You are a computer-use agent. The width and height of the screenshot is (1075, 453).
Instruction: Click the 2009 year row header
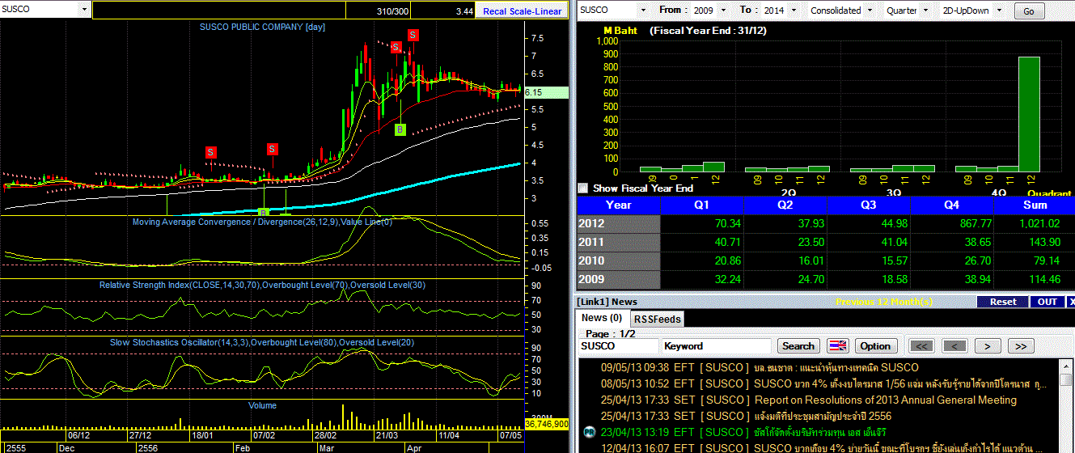coord(618,279)
